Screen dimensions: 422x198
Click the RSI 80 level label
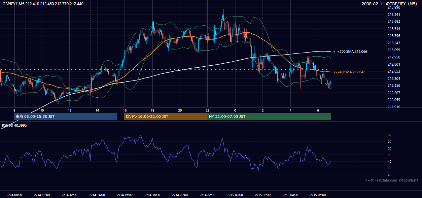(x=389, y=135)
